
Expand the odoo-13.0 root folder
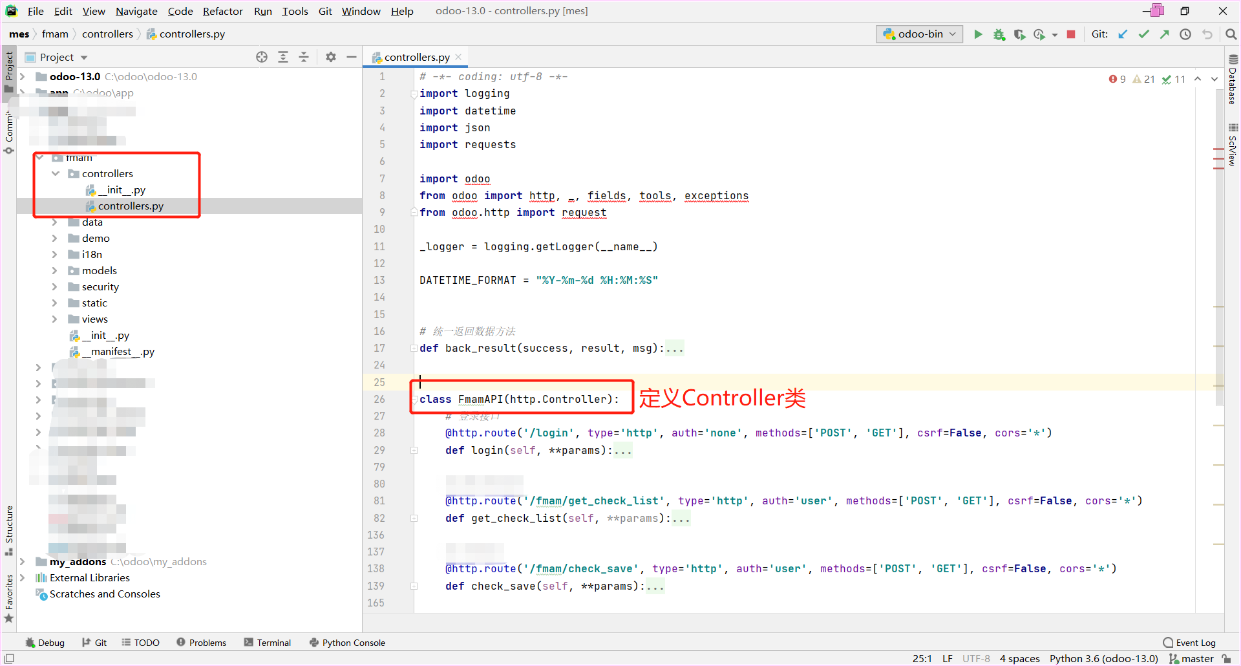pyautogui.click(x=23, y=76)
